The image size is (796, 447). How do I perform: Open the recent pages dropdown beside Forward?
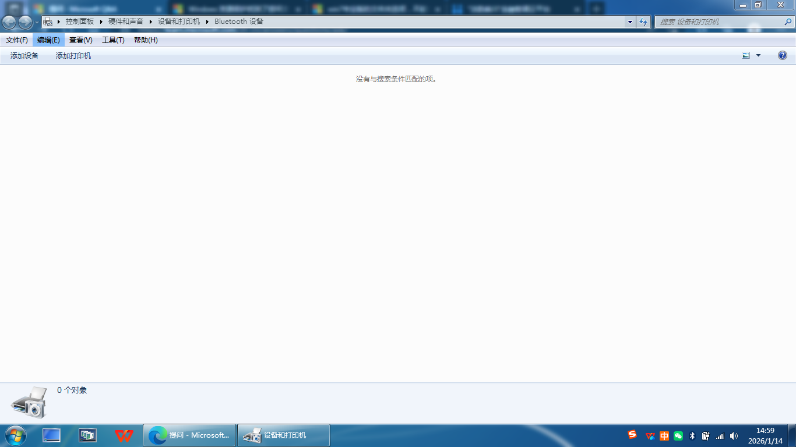tap(37, 22)
